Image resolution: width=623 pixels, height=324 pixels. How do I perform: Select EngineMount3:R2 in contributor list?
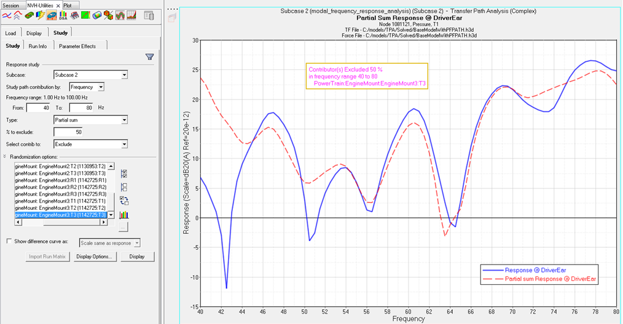coord(60,187)
